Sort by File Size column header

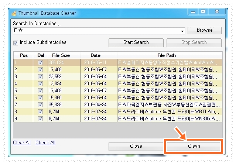pos(64,55)
